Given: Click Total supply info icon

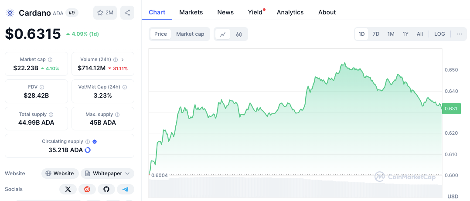Looking at the screenshot, I should click(x=51, y=114).
